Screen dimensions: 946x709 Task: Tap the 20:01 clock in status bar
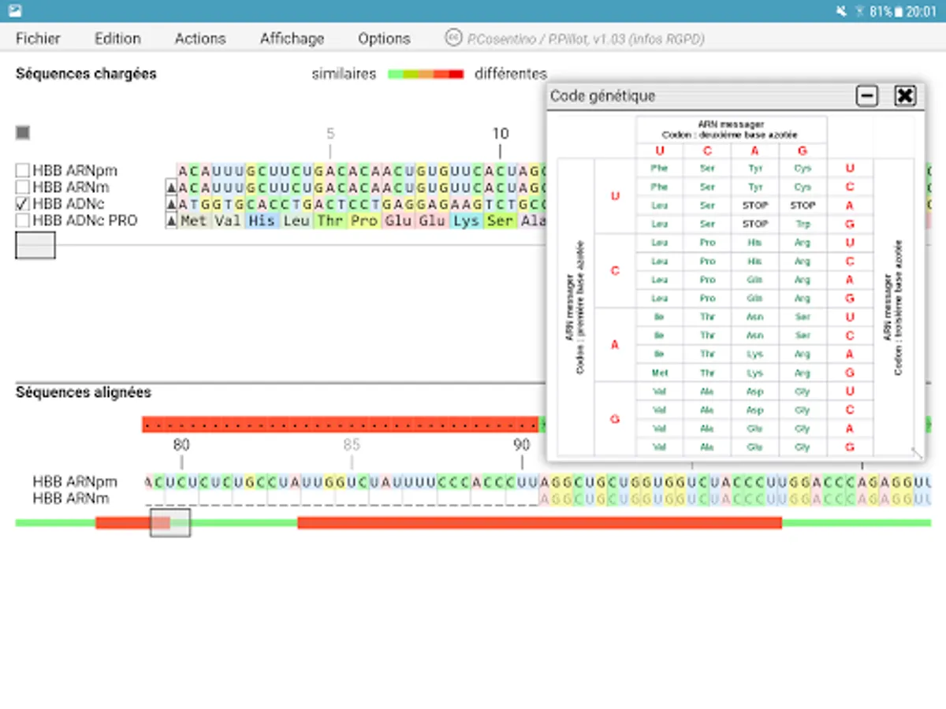[x=922, y=11]
